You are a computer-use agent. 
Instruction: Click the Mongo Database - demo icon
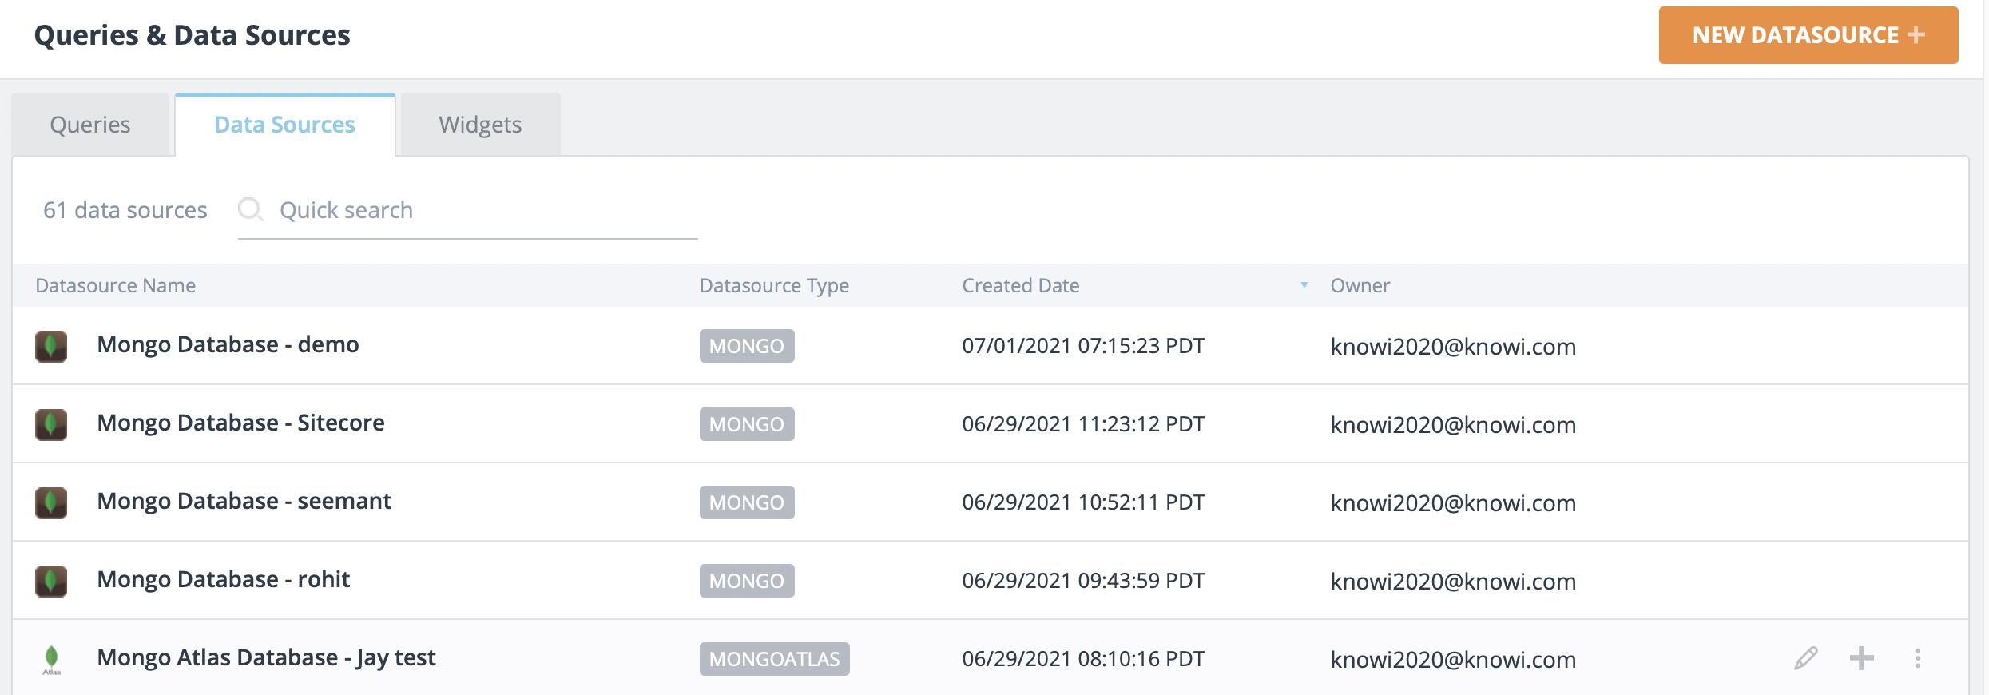(51, 346)
